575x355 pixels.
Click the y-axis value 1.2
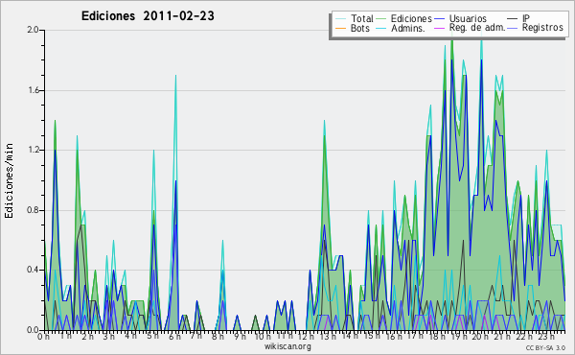click(34, 150)
